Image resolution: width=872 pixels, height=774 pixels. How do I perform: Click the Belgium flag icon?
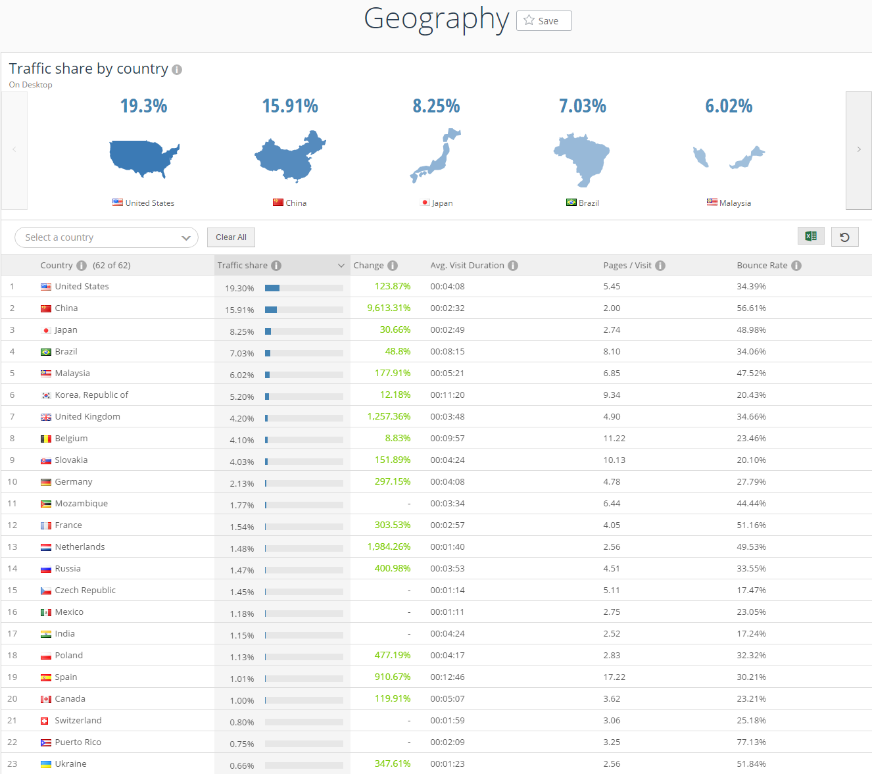coord(46,439)
